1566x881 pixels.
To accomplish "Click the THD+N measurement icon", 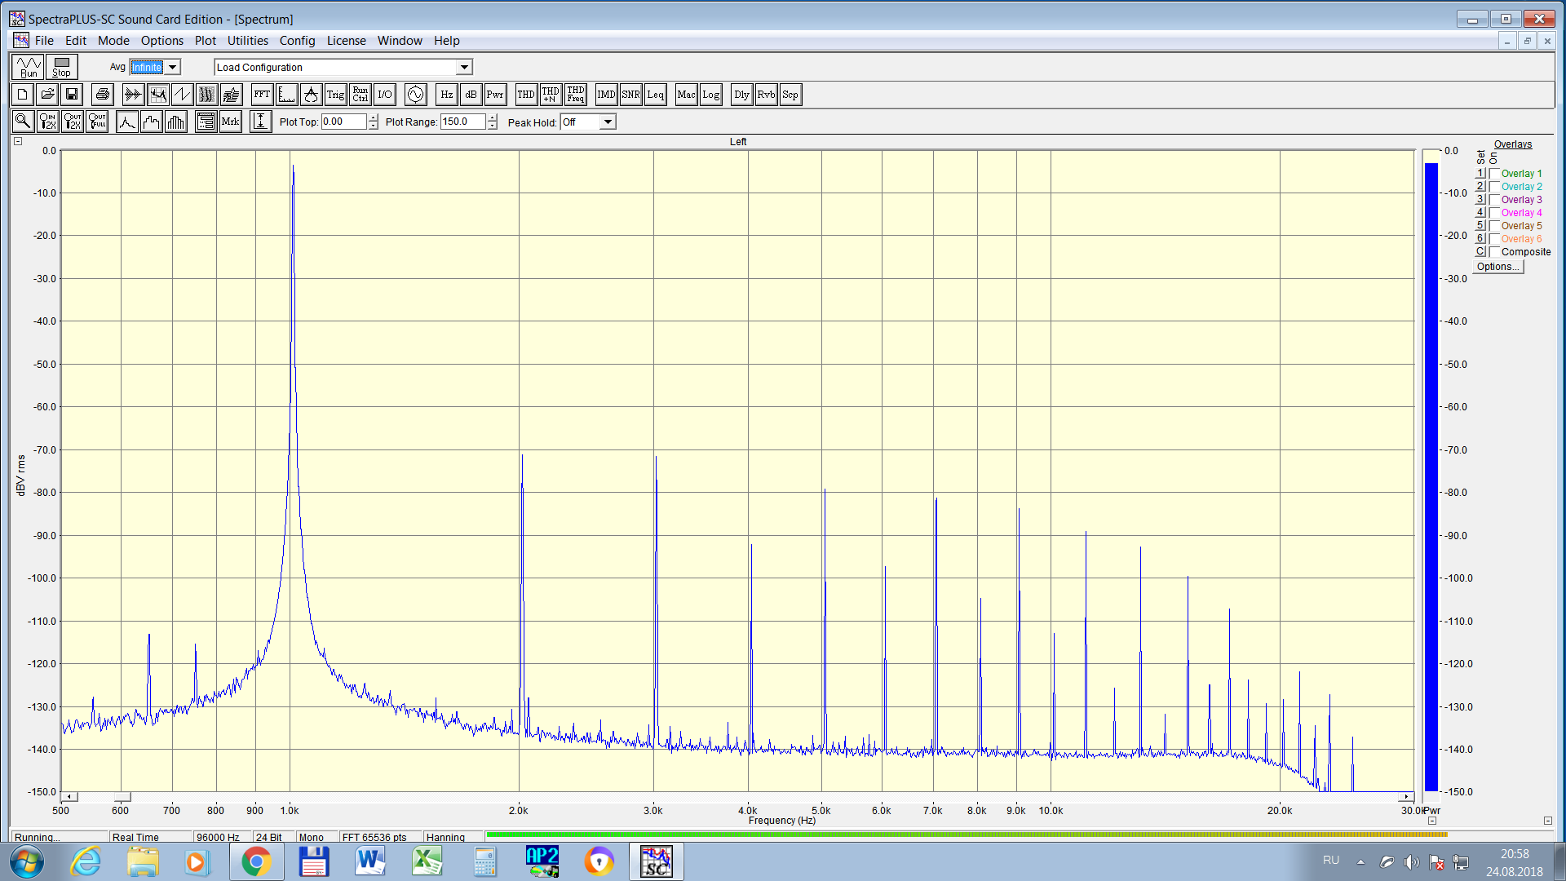I will click(551, 95).
